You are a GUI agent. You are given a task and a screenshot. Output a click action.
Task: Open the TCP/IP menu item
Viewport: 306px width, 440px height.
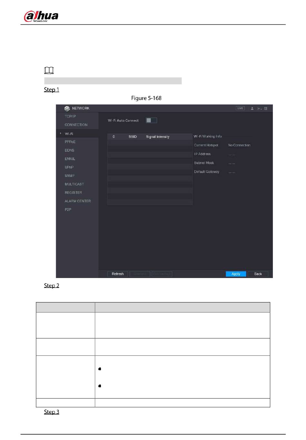click(70, 116)
